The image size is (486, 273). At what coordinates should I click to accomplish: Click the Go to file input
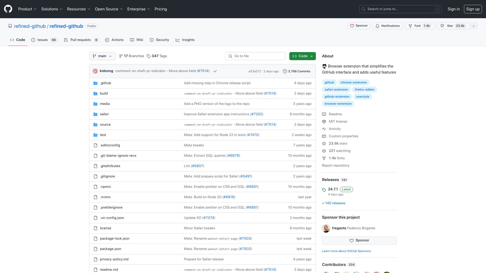tap(255, 56)
